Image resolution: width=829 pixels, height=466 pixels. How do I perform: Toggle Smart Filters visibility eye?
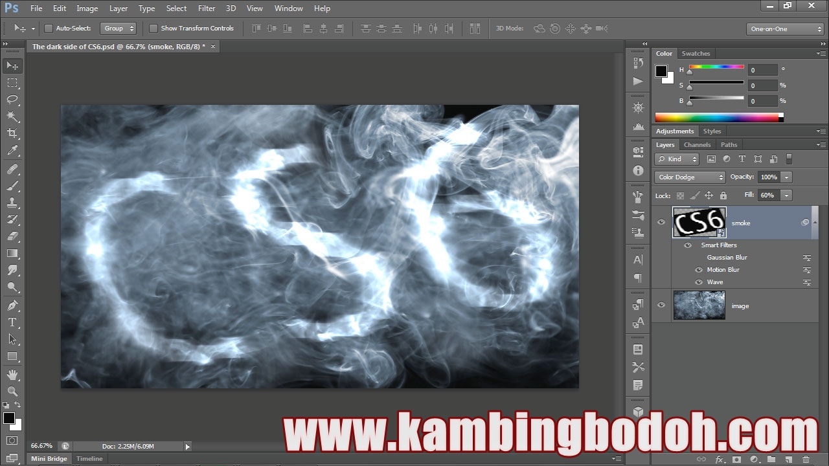click(688, 245)
